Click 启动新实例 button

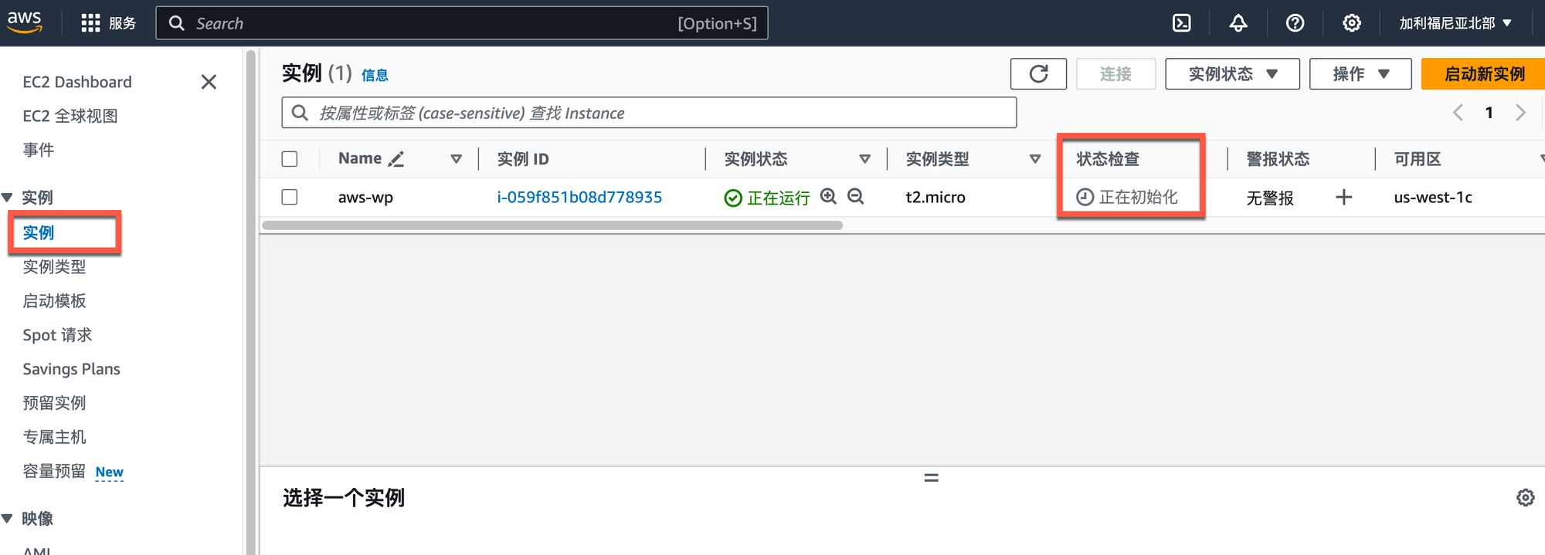[x=1483, y=74]
